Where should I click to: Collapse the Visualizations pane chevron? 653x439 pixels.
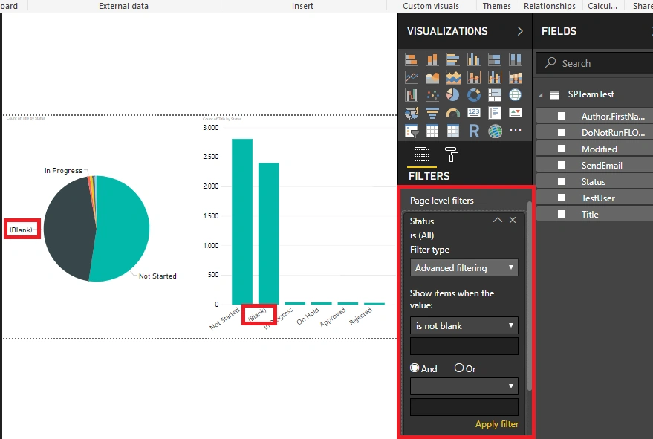point(520,31)
